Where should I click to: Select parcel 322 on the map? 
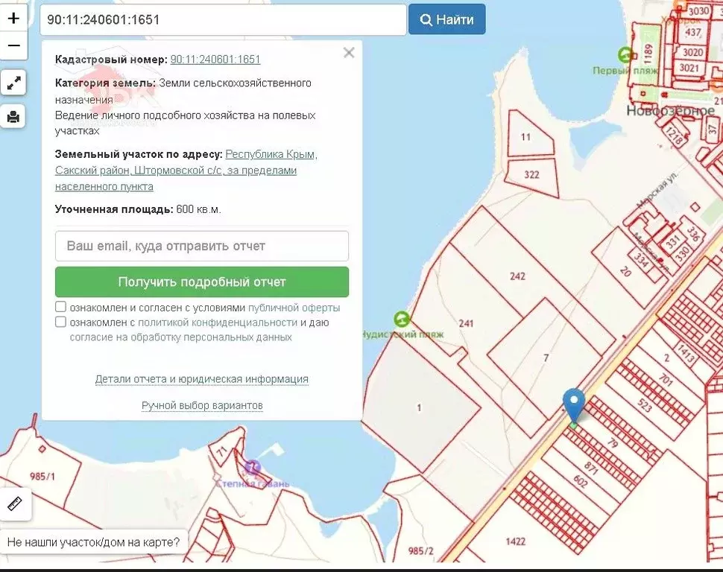pos(531,174)
